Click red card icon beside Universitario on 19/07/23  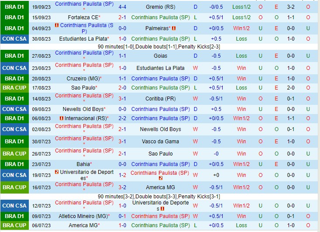point(57,172)
